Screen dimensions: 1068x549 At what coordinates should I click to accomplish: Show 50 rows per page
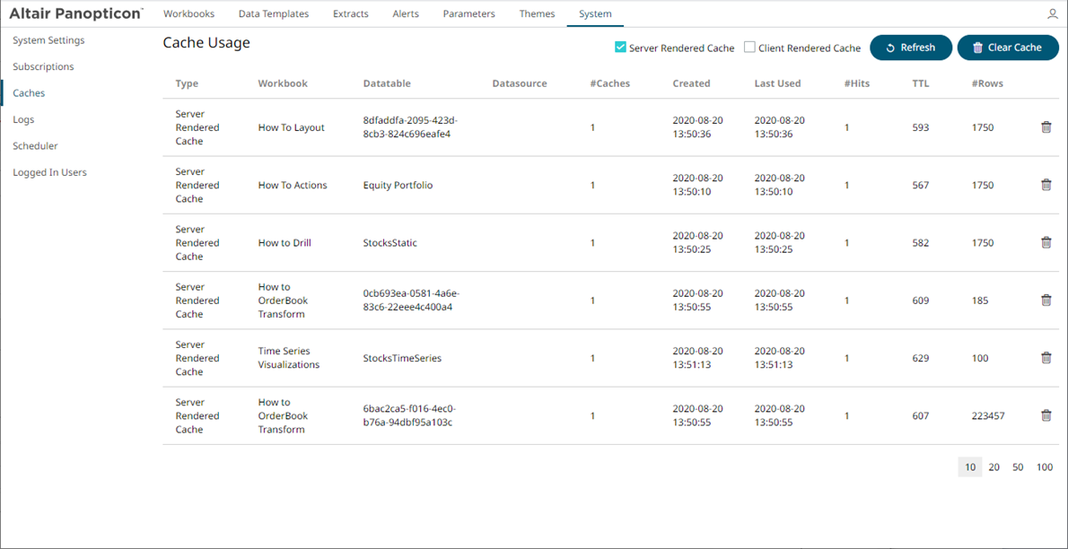click(1018, 467)
